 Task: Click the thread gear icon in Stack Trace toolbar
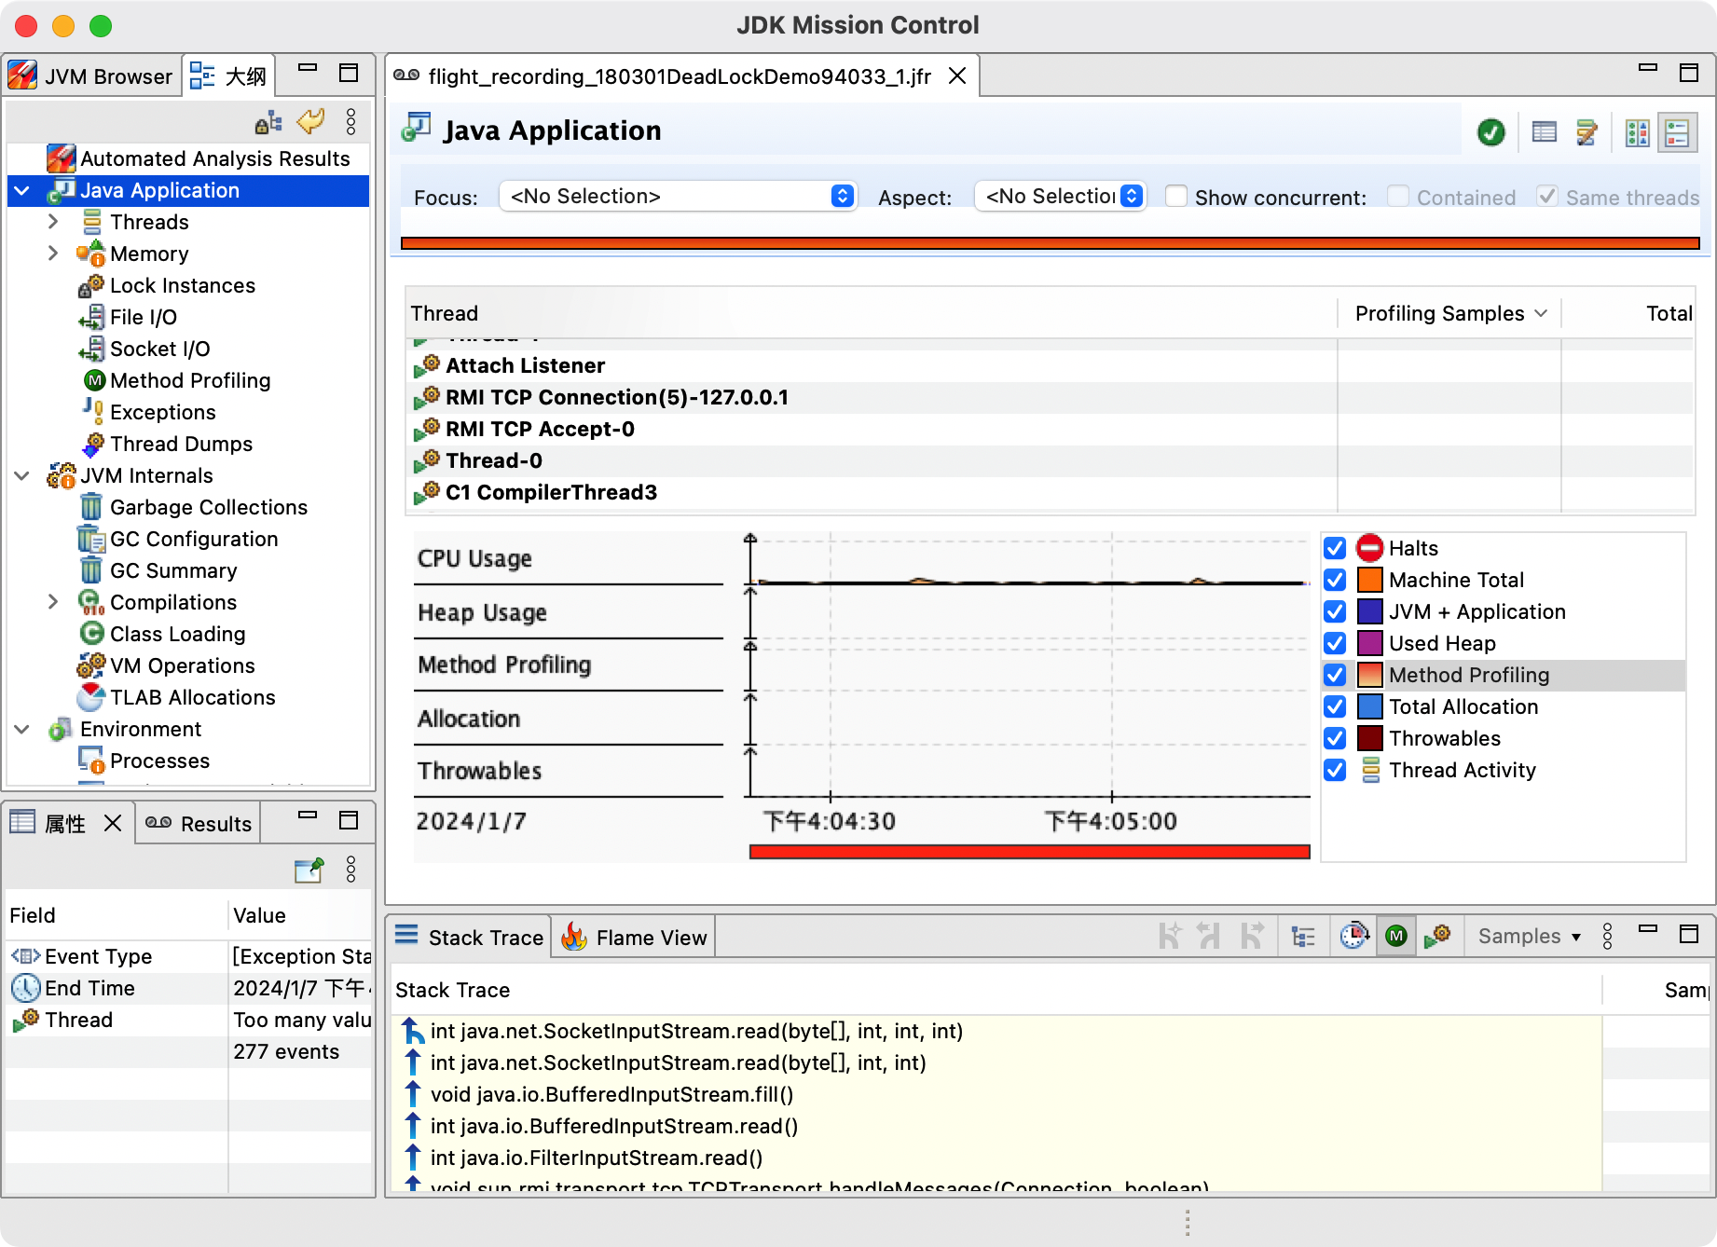coord(1437,936)
